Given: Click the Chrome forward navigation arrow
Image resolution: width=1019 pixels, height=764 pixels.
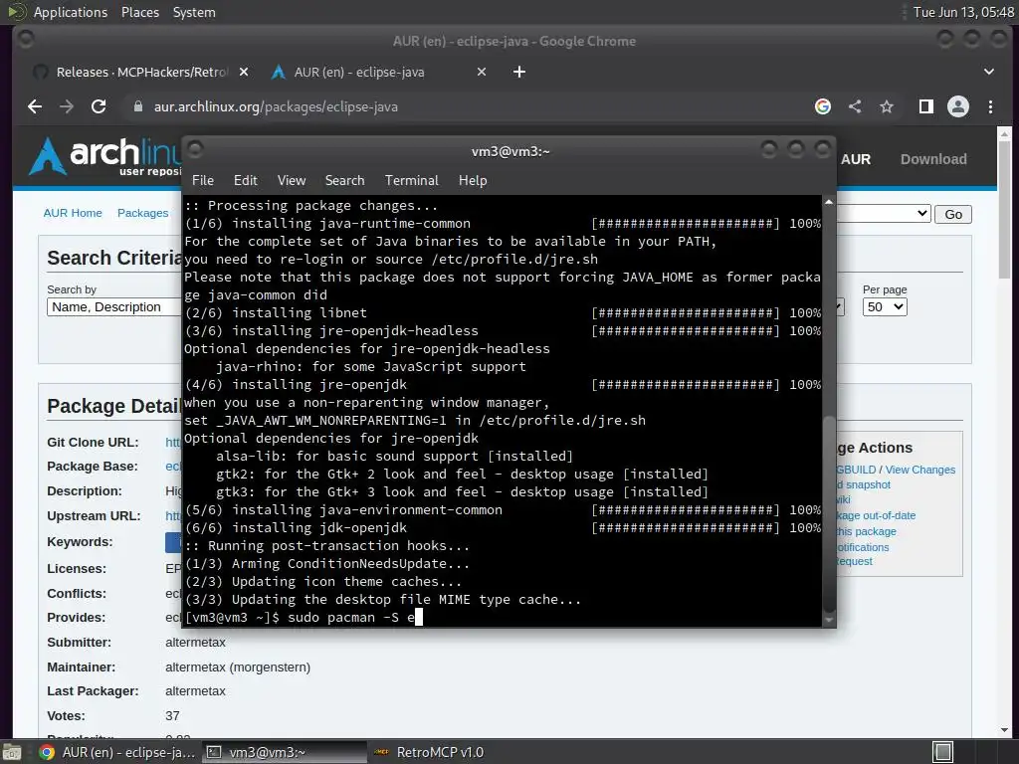Looking at the screenshot, I should pyautogui.click(x=67, y=106).
